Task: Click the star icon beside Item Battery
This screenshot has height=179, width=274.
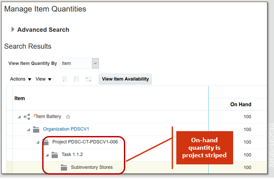Action: point(68,117)
